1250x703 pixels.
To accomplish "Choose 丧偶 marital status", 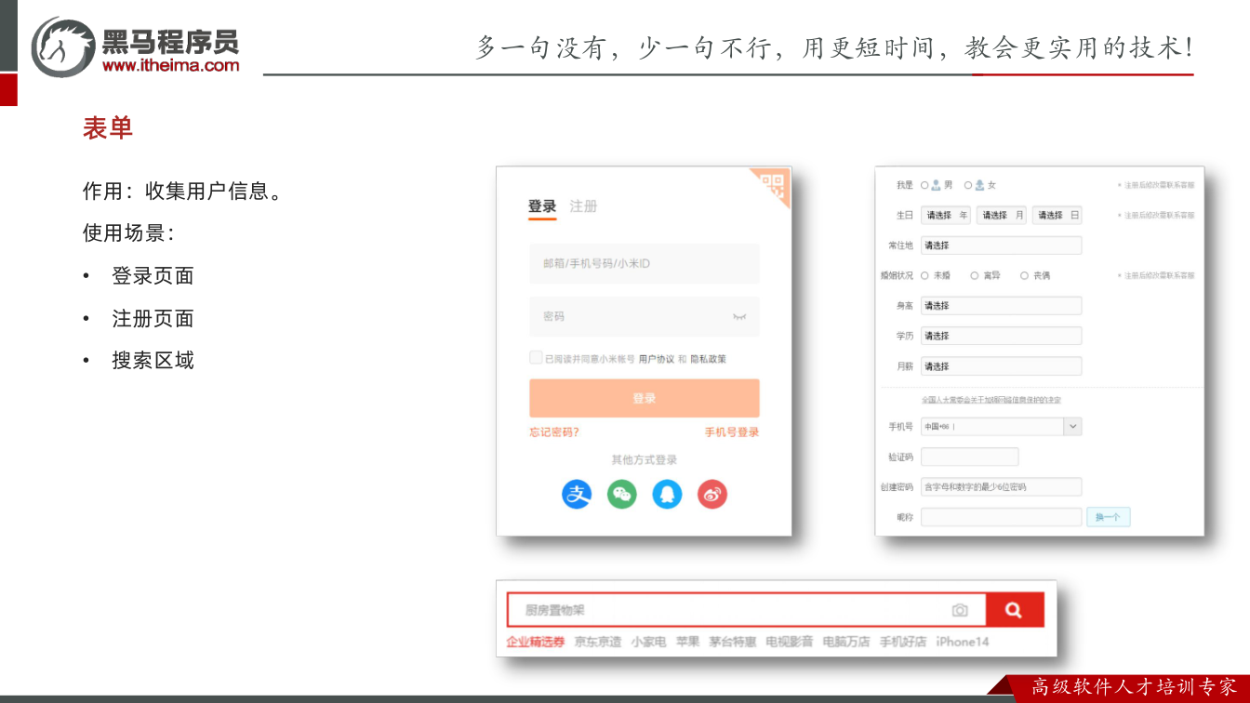I will pos(1024,275).
